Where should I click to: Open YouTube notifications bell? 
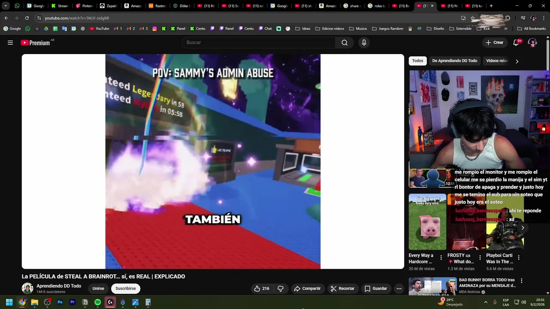(x=516, y=42)
